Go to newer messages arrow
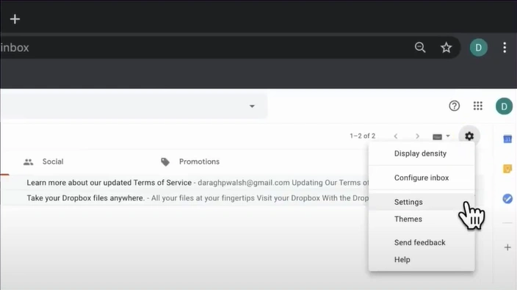Screen dimensions: 517x290 pyautogui.click(x=396, y=136)
